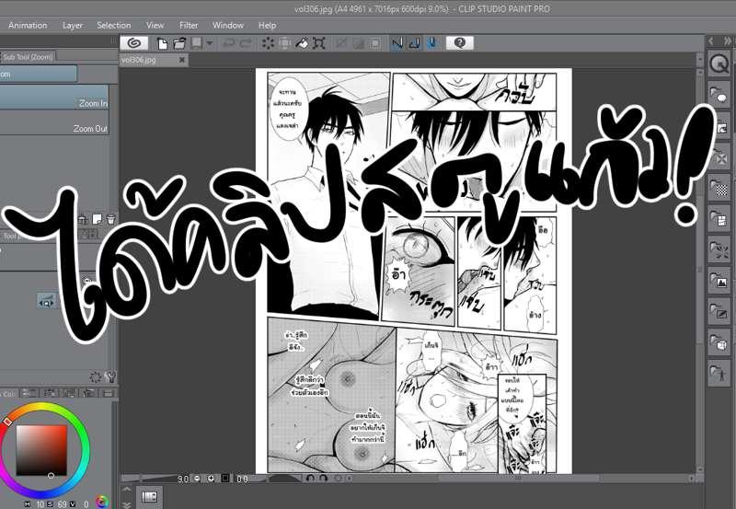Screen dimensions: 736x509
Task: Click the vertical canvas scrollbar
Action: 700,269
